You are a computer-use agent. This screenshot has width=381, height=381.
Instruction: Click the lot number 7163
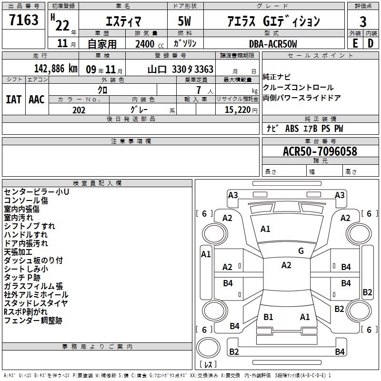click(24, 20)
